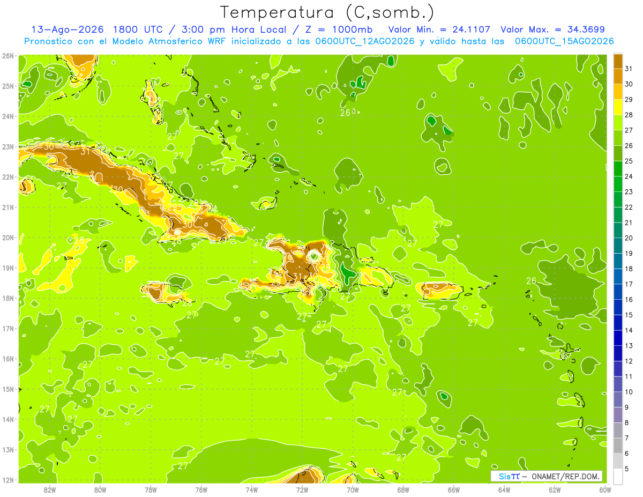
Task: Click longitude axis label '66W'
Action: point(454,489)
